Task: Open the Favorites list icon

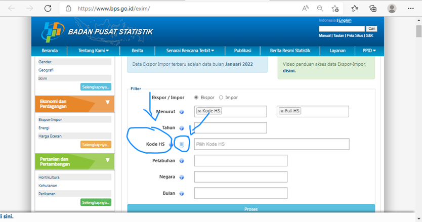Action: (x=355, y=8)
